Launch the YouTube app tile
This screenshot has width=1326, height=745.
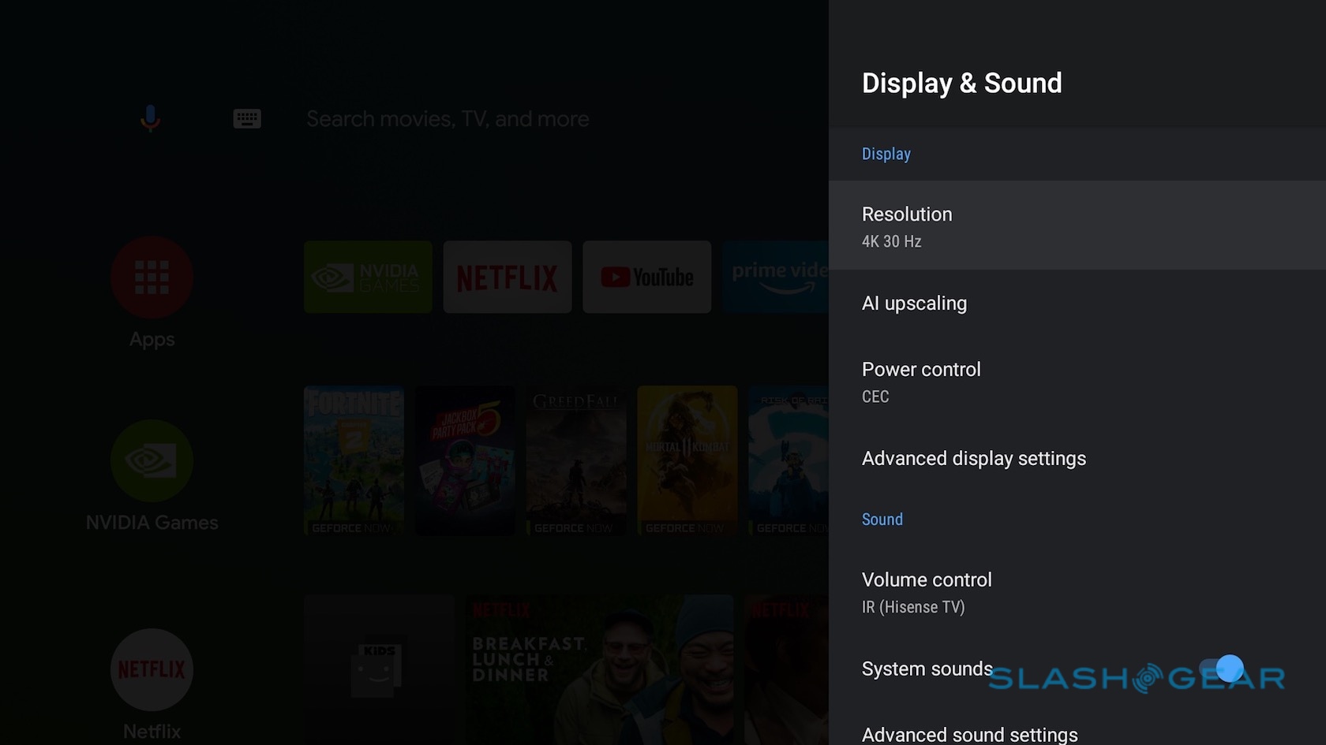click(x=646, y=277)
